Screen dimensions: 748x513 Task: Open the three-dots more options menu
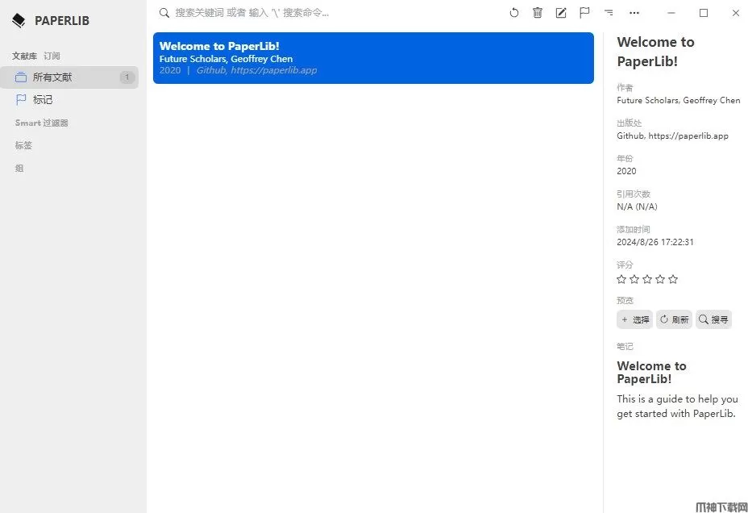pyautogui.click(x=634, y=13)
